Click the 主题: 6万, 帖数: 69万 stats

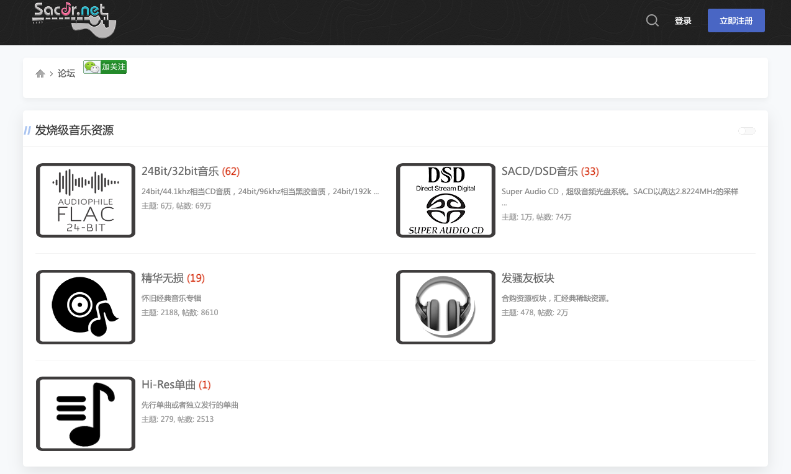click(176, 206)
